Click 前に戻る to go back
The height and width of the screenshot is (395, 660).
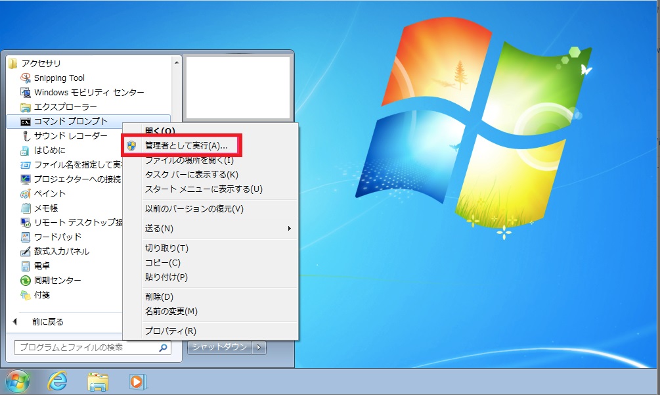point(48,322)
